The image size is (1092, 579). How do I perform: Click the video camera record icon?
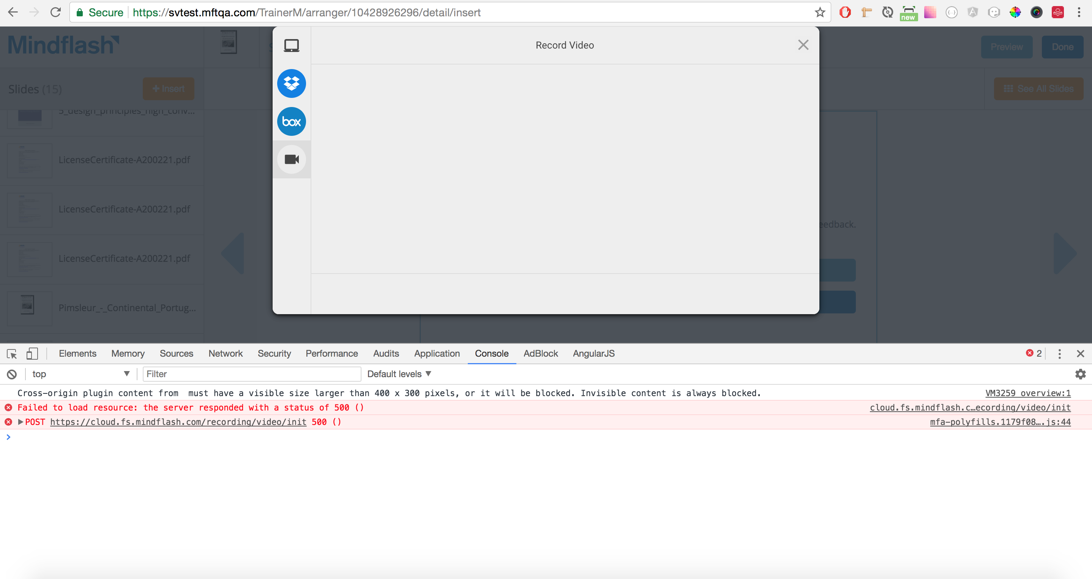[x=291, y=159]
